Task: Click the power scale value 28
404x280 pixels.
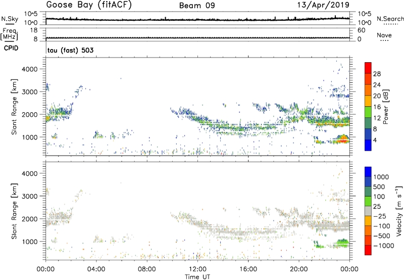Action: click(377, 74)
